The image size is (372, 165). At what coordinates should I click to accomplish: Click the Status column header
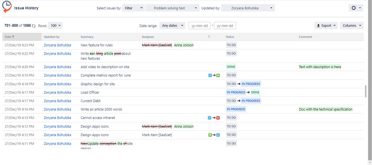[x=230, y=37]
